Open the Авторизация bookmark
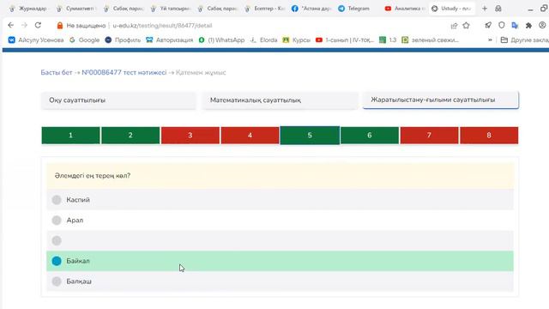The image size is (549, 309). coord(170,40)
